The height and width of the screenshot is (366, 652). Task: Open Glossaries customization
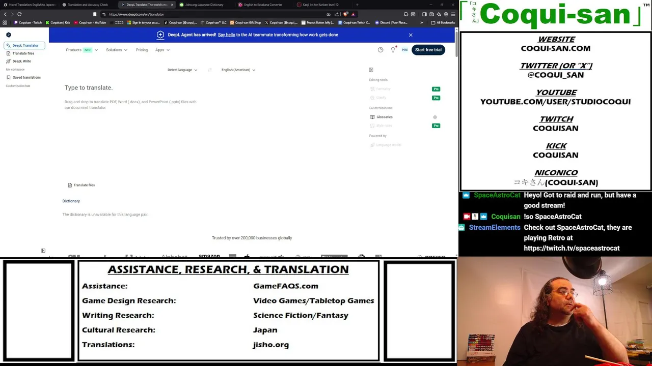click(382, 117)
